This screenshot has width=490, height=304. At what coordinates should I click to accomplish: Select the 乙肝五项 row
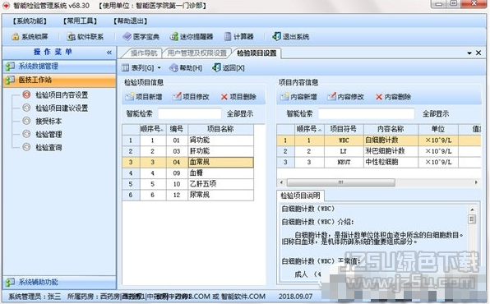[x=187, y=184]
